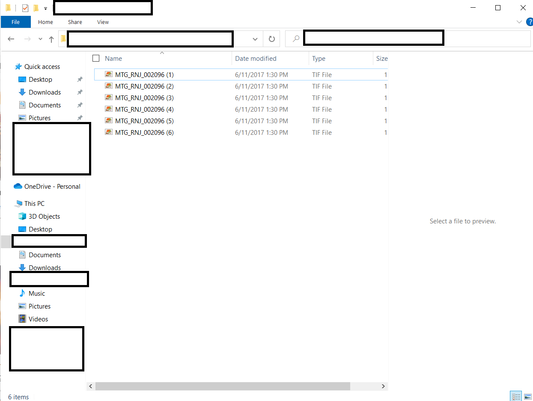
Task: Sort files by the Date modified column header
Action: point(255,58)
